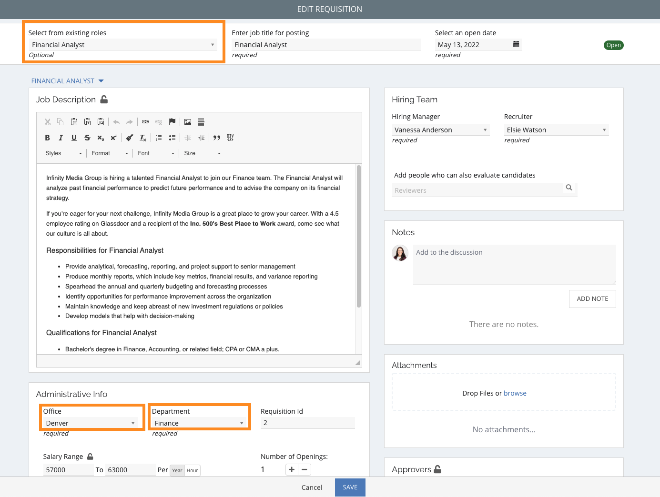660x497 pixels.
Task: Click the editor resize handle corner
Action: pos(357,363)
